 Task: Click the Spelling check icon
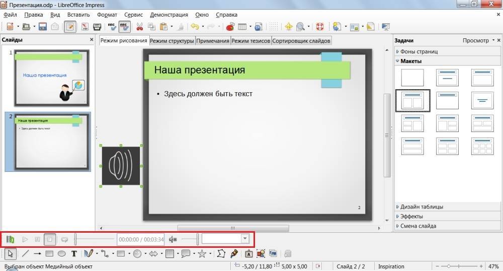[111, 27]
